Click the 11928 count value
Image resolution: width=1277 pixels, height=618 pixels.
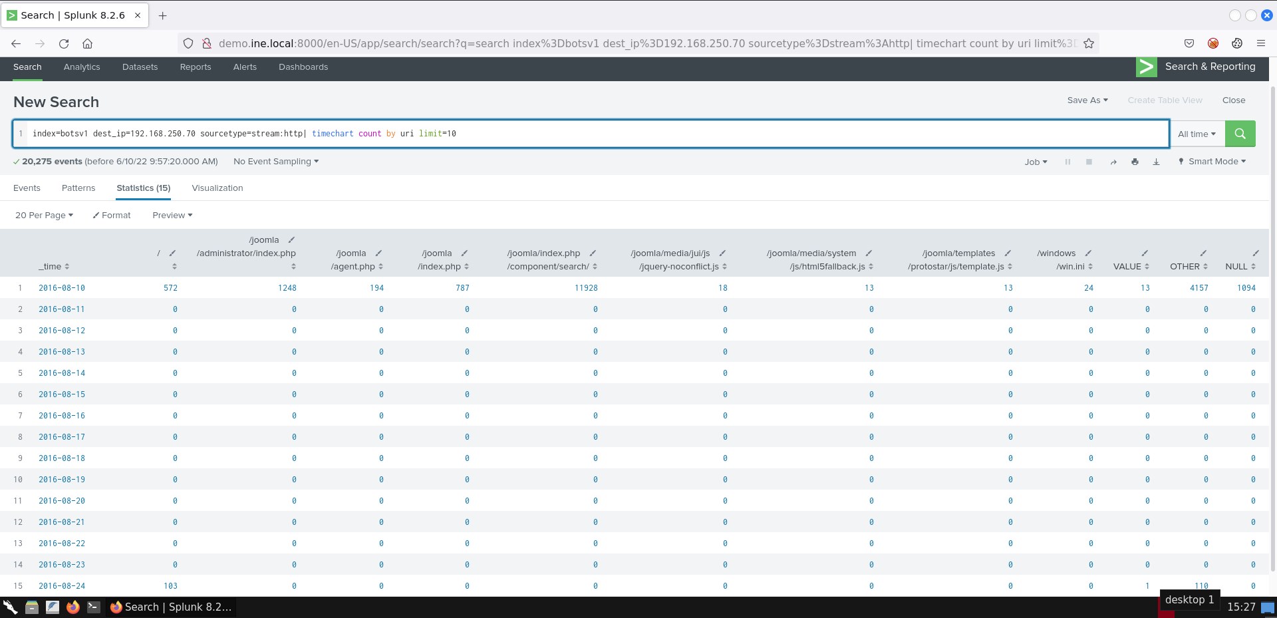tap(586, 288)
